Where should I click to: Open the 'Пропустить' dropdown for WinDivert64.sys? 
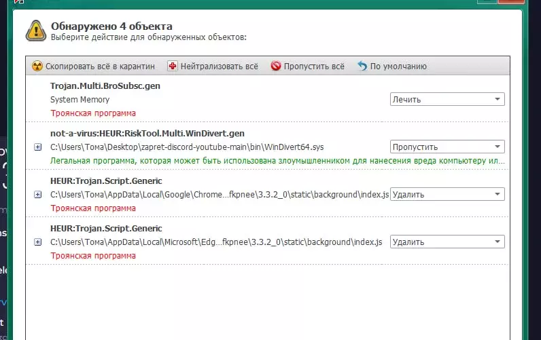point(447,147)
